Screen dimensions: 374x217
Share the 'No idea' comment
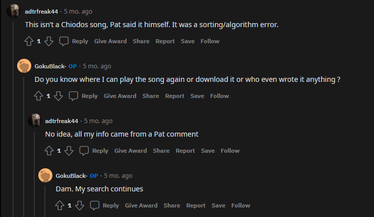click(161, 151)
